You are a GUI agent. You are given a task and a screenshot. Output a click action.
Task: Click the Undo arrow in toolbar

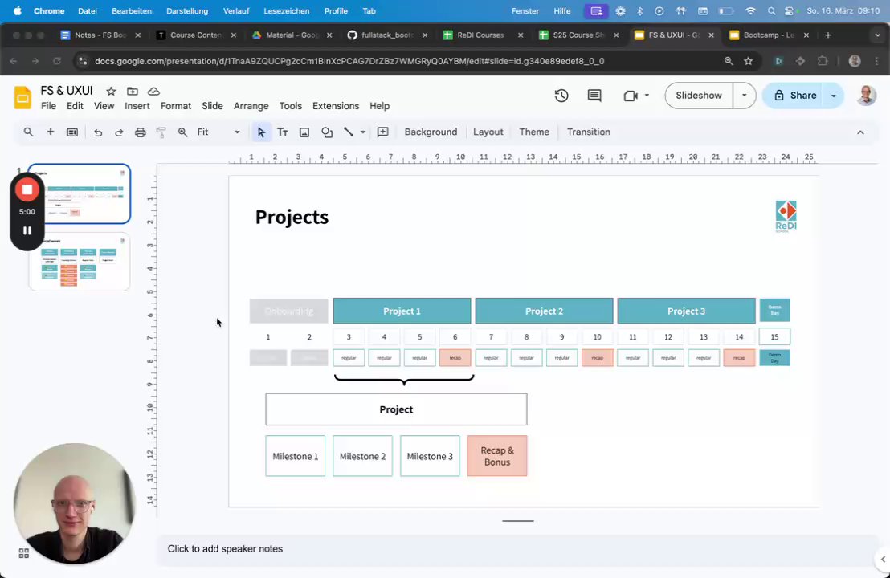click(98, 132)
